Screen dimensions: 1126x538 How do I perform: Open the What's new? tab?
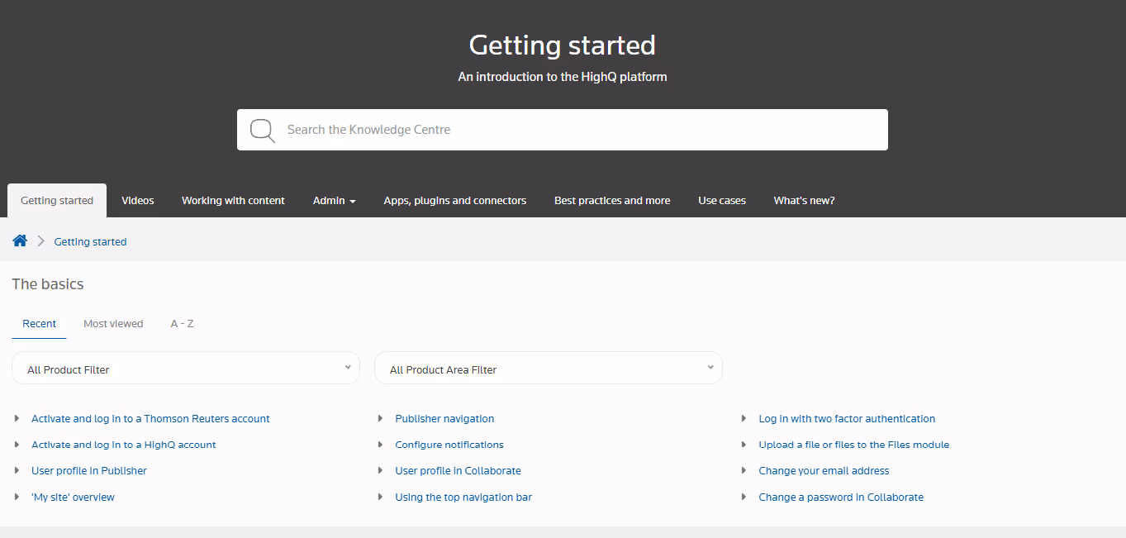[804, 200]
